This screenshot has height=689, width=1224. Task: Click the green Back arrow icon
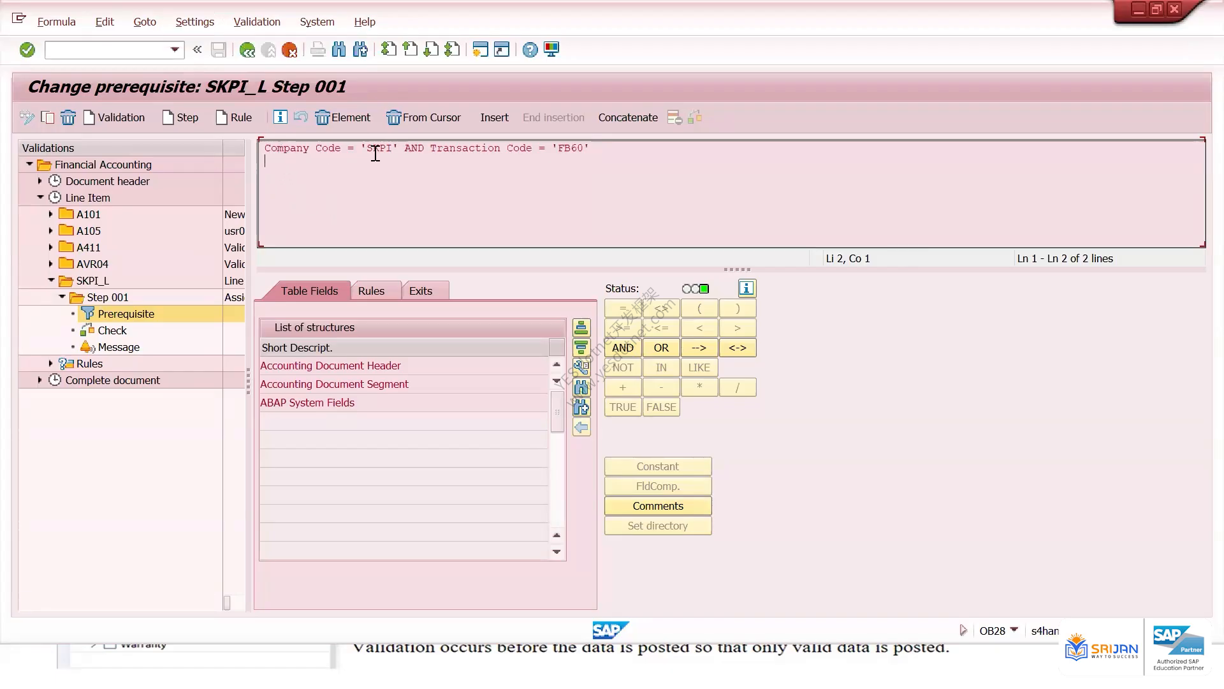click(247, 50)
